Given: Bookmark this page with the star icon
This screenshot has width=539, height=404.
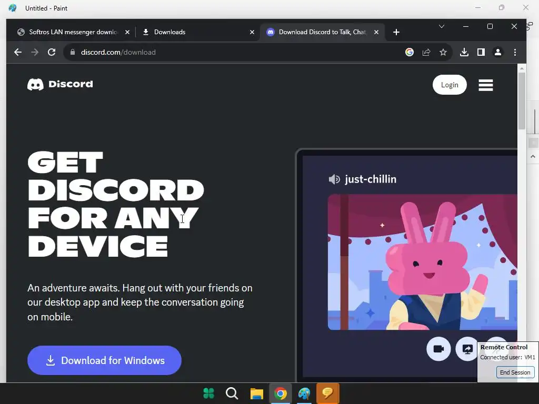Looking at the screenshot, I should (443, 52).
